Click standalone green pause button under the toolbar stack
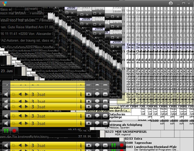Image resolution: width=194 pixels, height=151 pixels. [x=6, y=131]
